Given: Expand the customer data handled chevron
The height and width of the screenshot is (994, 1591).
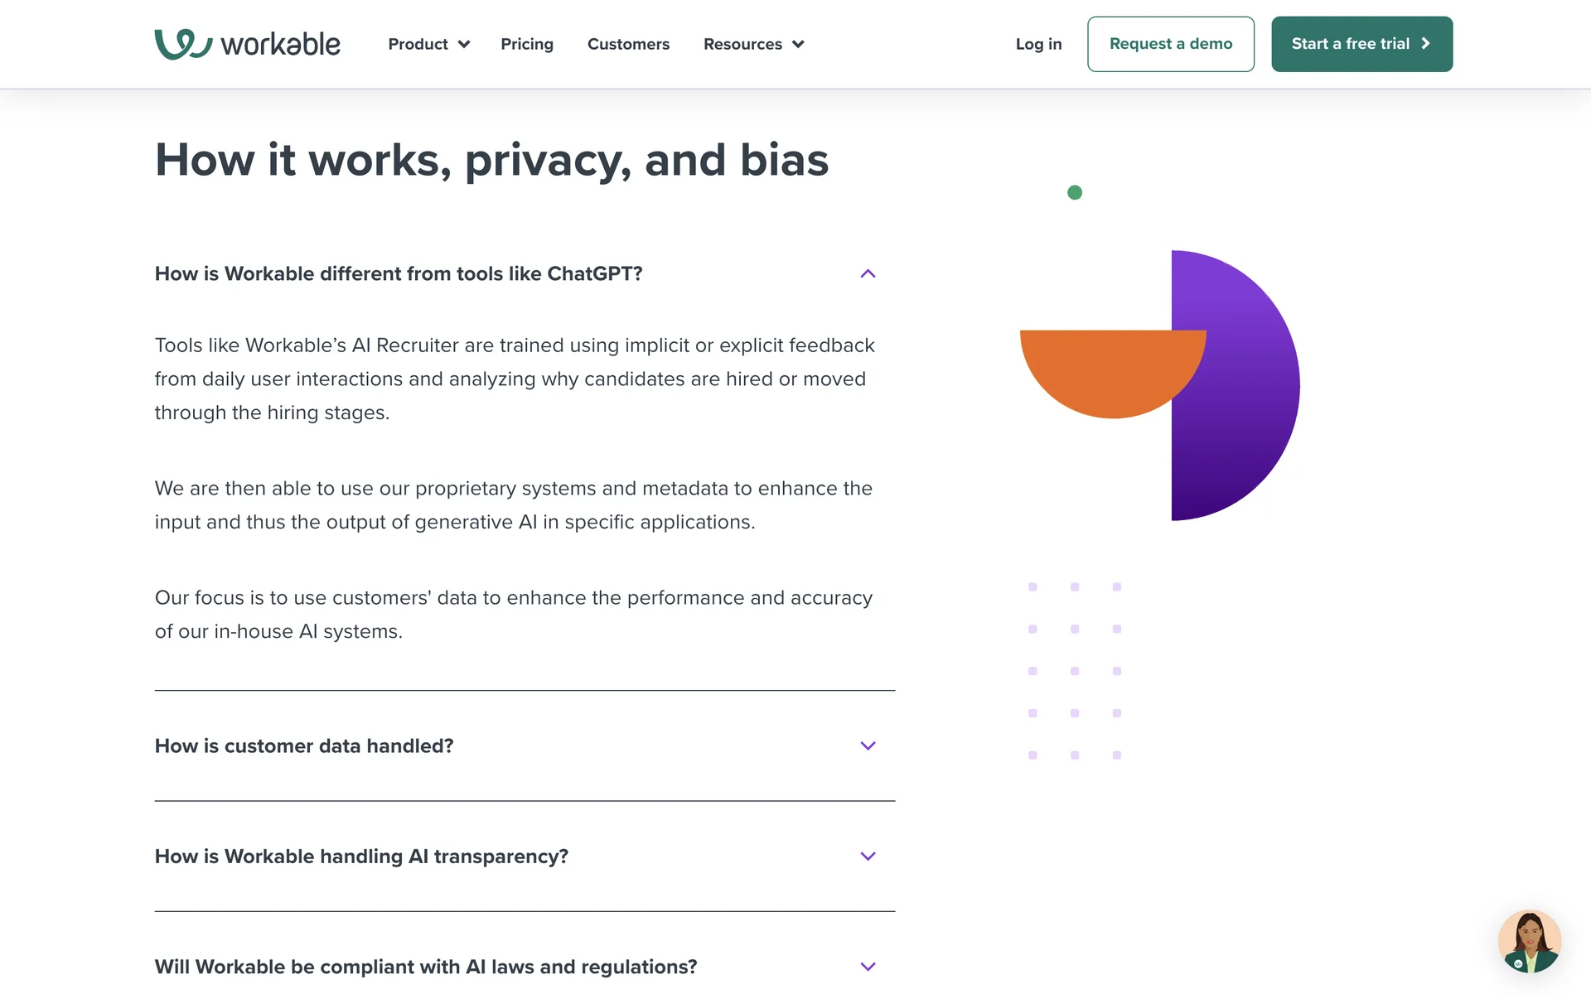Looking at the screenshot, I should click(x=868, y=746).
